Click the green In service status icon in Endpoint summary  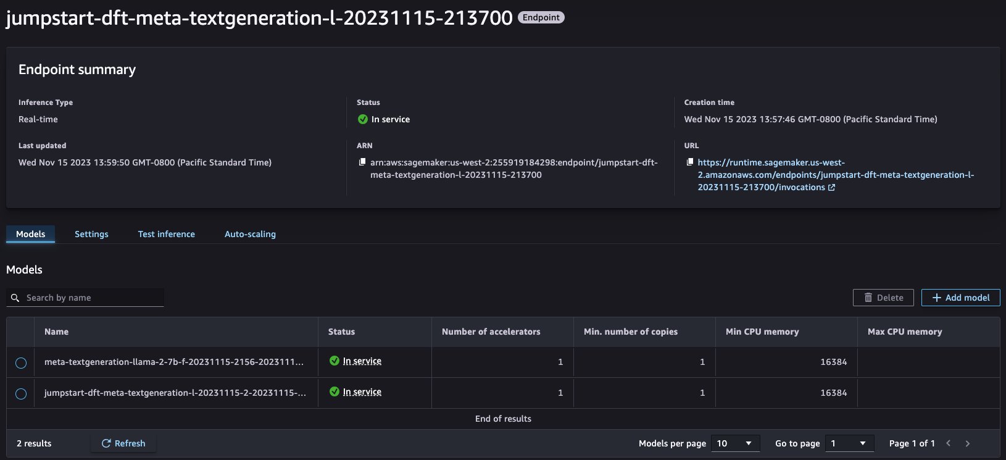click(363, 119)
